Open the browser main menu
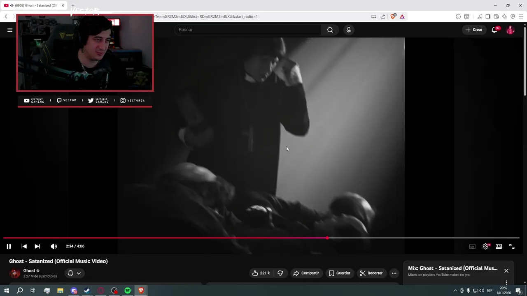The width and height of the screenshot is (527, 296). 521,16
